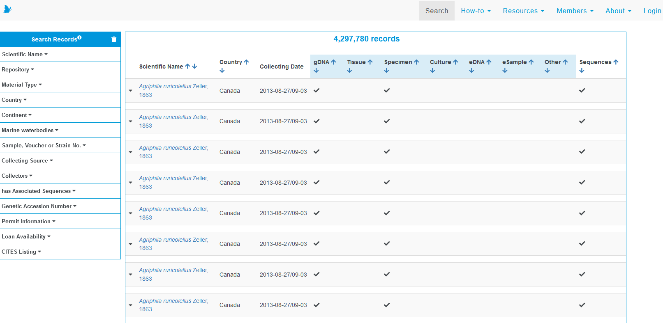Screen dimensions: 663x323
Task: Sort Scientific Name column ascending with up arrow
Action: 187,66
